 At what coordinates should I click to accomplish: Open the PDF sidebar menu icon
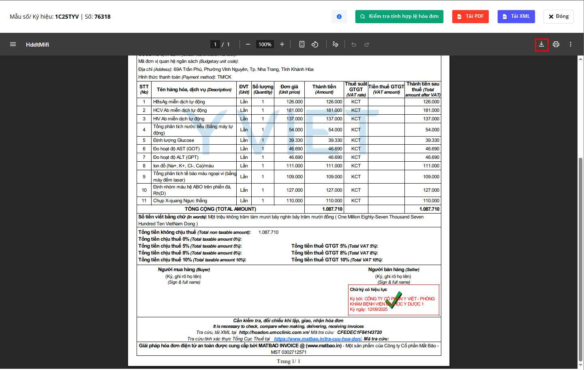[x=13, y=45]
